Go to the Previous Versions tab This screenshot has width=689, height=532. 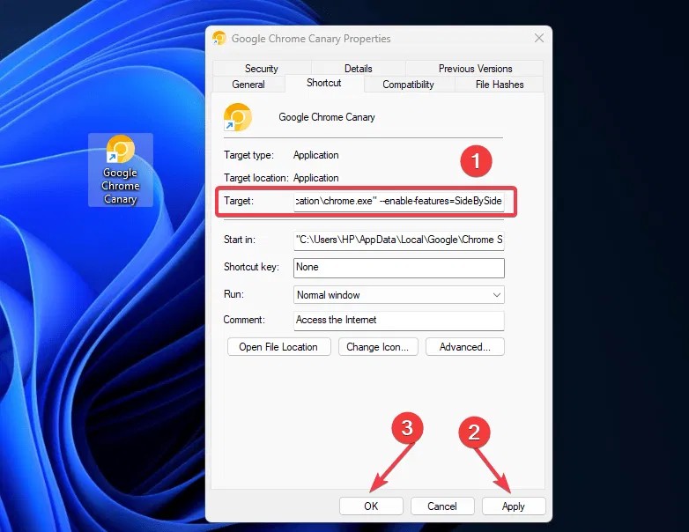(x=475, y=69)
